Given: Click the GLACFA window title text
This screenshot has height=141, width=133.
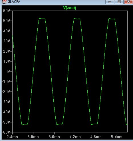Looking at the screenshot, I should [14, 2].
